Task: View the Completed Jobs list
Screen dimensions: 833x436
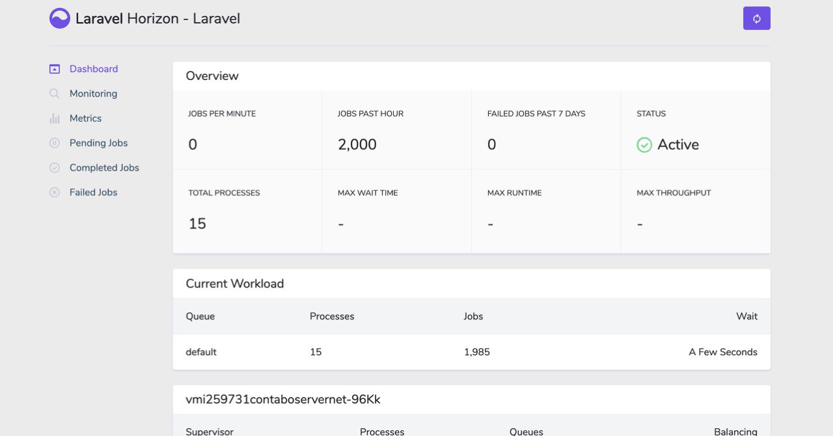Action: [x=105, y=168]
